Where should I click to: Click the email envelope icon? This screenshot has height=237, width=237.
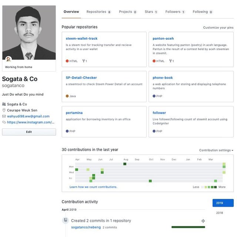coord(4,116)
